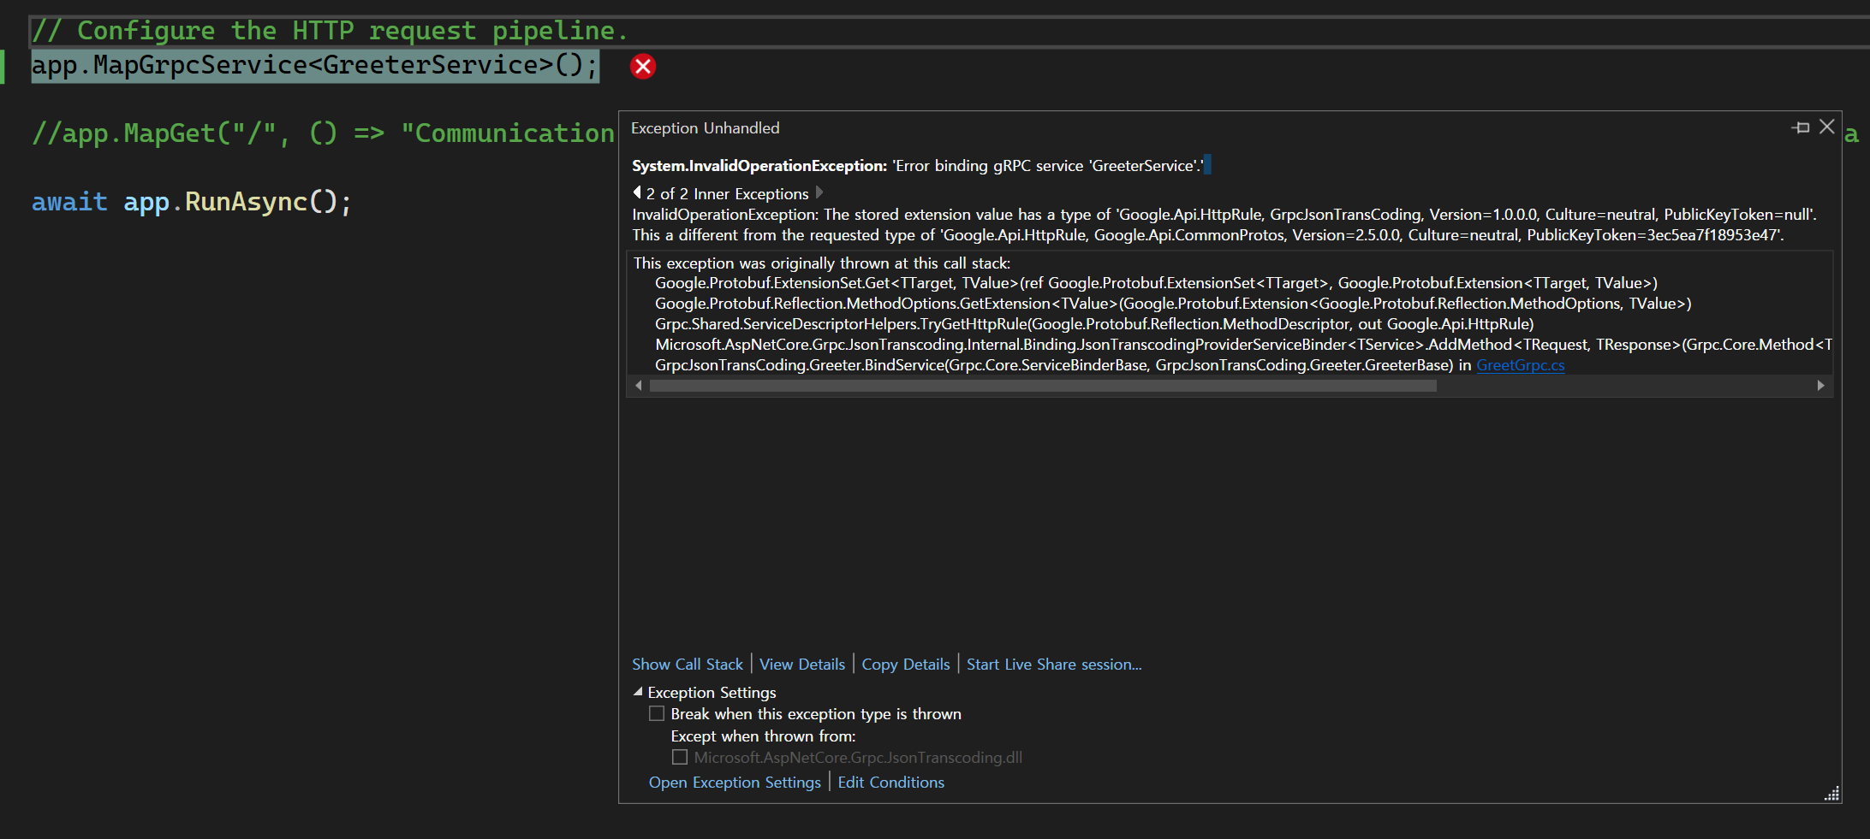Click Edit Conditions link
The height and width of the screenshot is (839, 1870).
click(890, 783)
